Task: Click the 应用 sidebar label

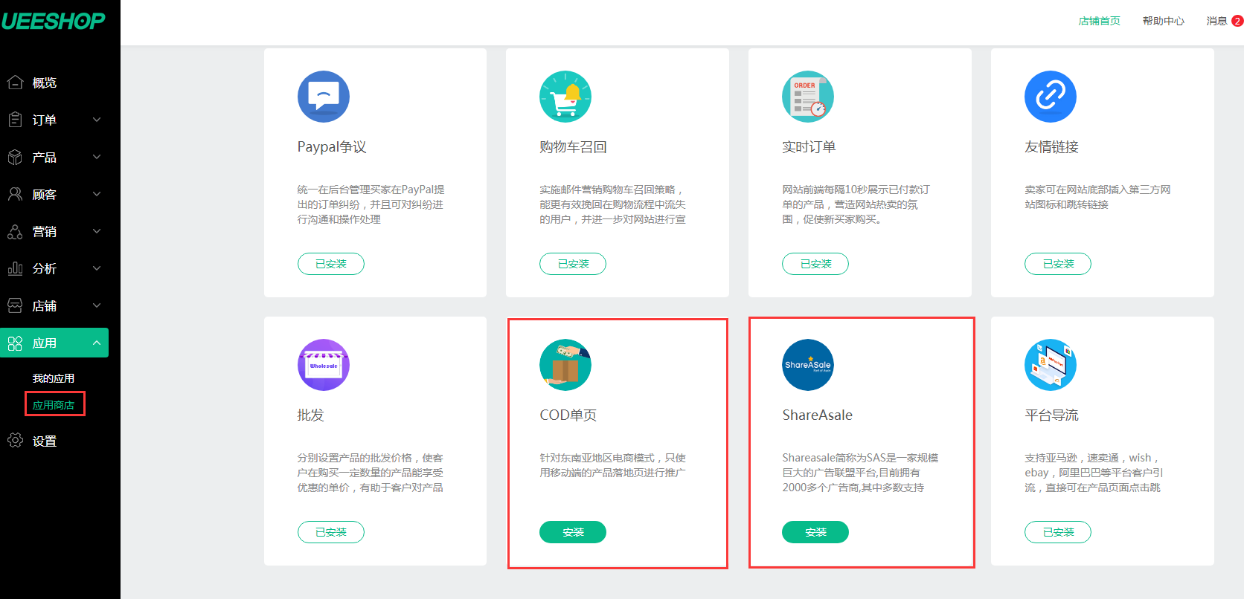Action: point(45,343)
